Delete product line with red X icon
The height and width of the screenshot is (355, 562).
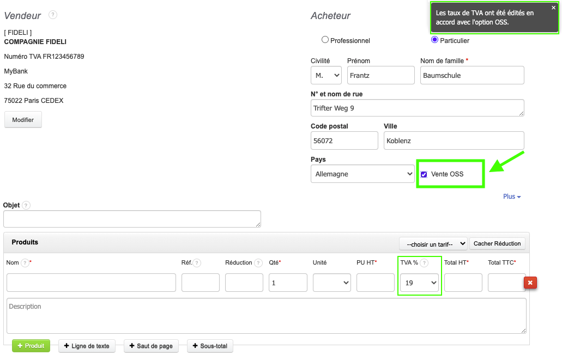530,283
